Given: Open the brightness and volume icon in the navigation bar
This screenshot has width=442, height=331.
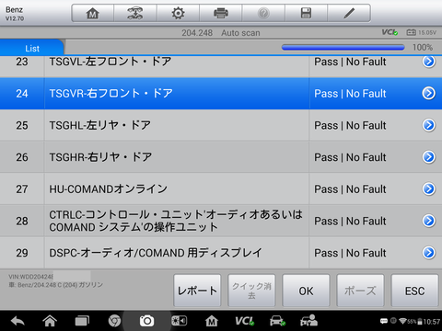Looking at the screenshot, I should pyautogui.click(x=179, y=321).
